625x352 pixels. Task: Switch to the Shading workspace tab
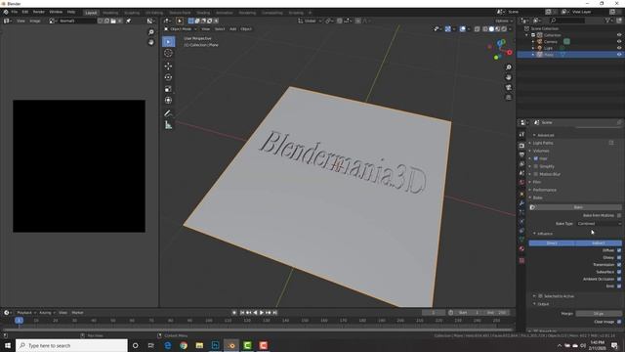pos(203,13)
